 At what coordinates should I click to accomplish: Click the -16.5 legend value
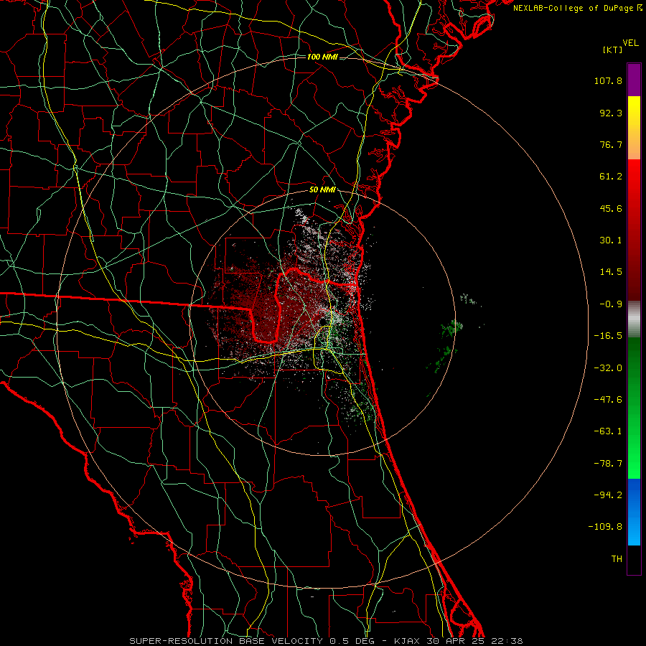[x=608, y=336]
